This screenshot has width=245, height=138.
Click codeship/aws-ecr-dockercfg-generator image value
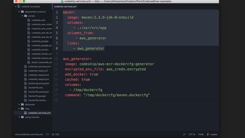(x=117, y=64)
